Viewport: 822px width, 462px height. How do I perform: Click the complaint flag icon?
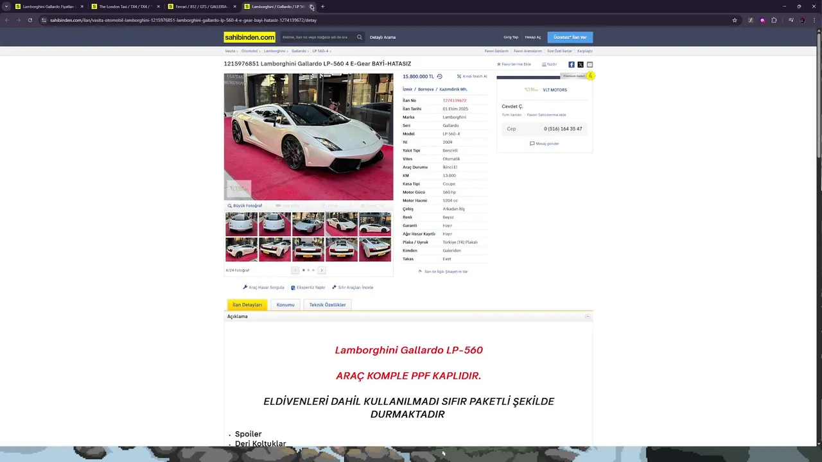click(420, 271)
